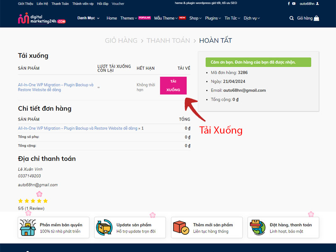This screenshot has width=336, height=252.
Task: Click the Update sản phẩm card title
Action: click(x=134, y=225)
